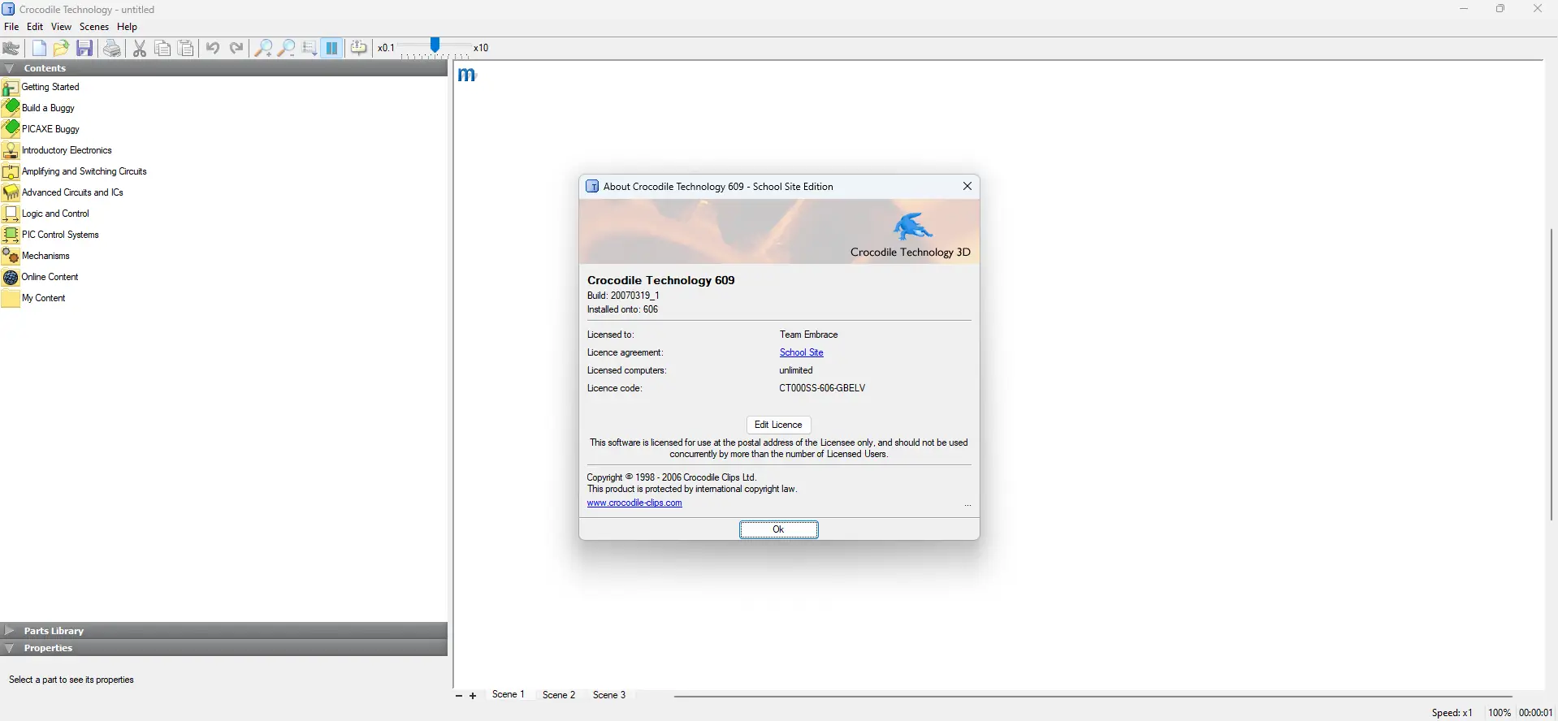Switch to the Scene 2 tab
This screenshot has width=1558, height=721.
(x=559, y=695)
